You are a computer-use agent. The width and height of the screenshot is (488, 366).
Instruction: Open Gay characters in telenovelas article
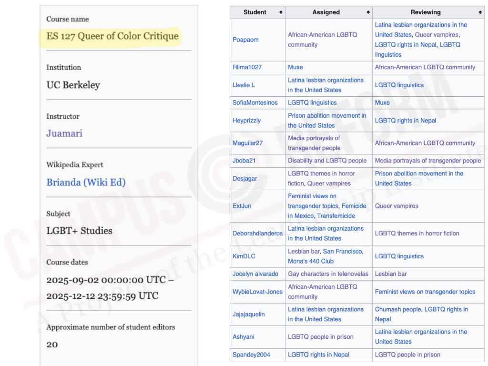328,274
